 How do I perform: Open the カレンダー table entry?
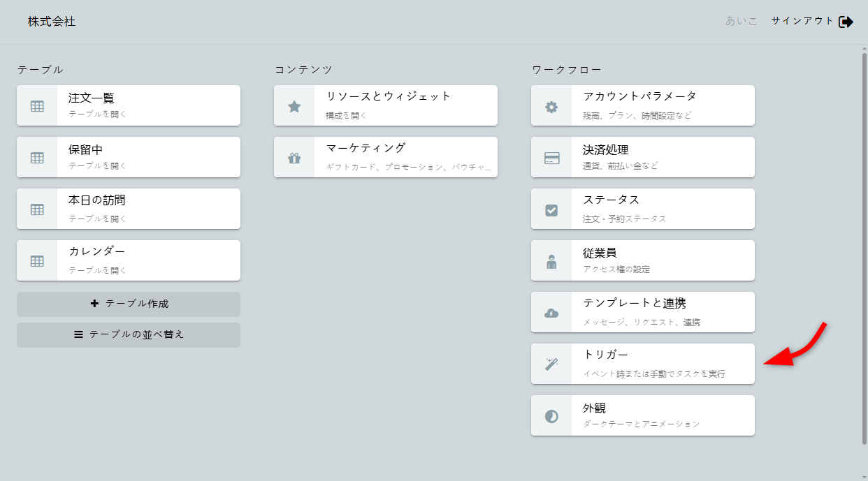click(148, 260)
